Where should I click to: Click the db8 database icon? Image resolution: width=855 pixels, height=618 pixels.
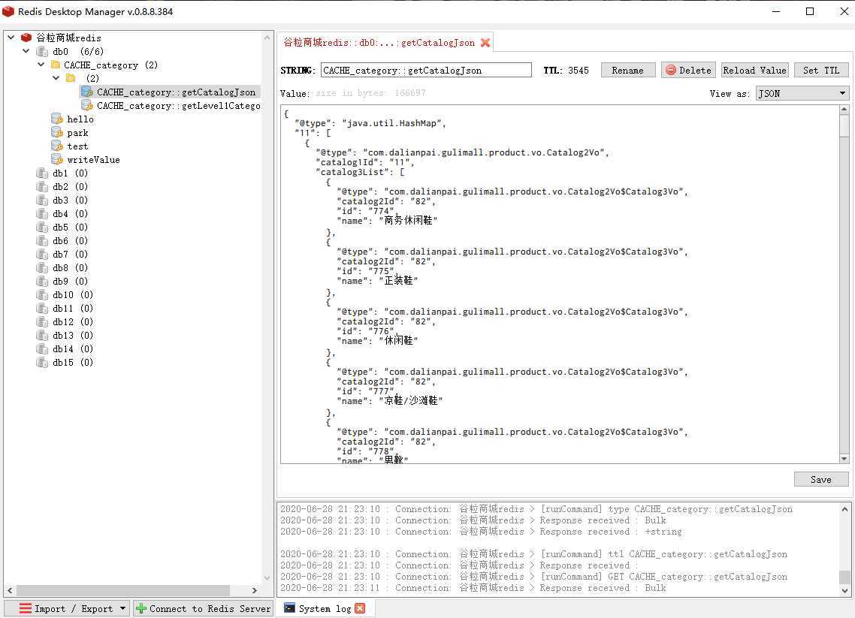pyautogui.click(x=42, y=267)
